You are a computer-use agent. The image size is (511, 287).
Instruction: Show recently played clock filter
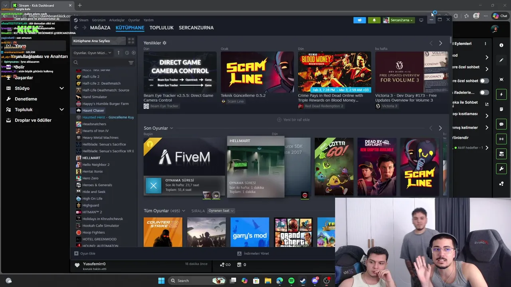(x=127, y=53)
